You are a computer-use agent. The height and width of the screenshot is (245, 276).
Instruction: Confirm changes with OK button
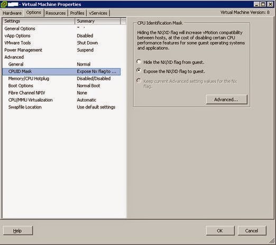coord(220,231)
